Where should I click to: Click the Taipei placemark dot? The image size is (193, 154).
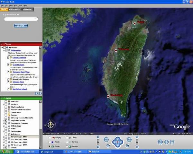pyautogui.click(x=135, y=23)
